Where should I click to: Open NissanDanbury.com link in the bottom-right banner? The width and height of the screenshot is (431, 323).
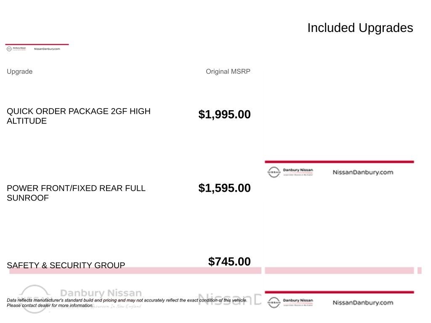tap(362, 303)
